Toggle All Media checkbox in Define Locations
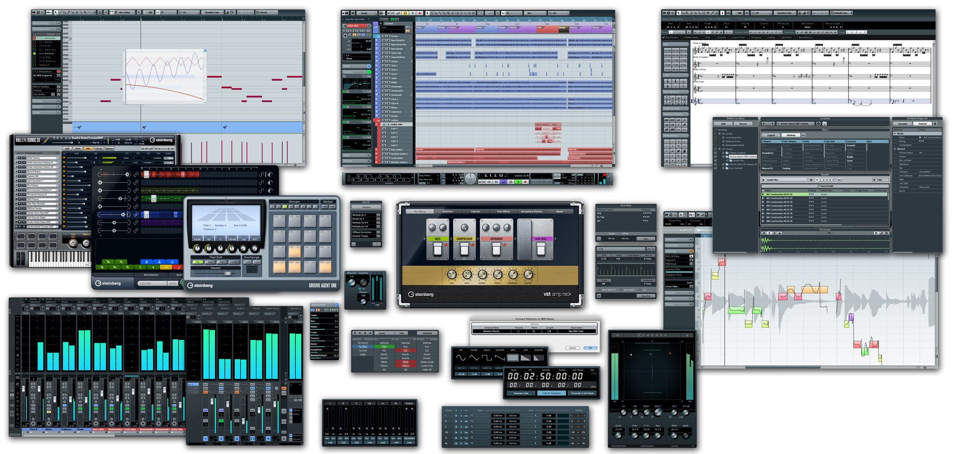Viewport: 964px width, 454px height. point(715,130)
